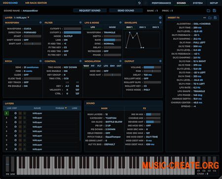Load an Insert FX preset via folder icon
Viewport: 222px width, 179px height.
tap(210, 18)
